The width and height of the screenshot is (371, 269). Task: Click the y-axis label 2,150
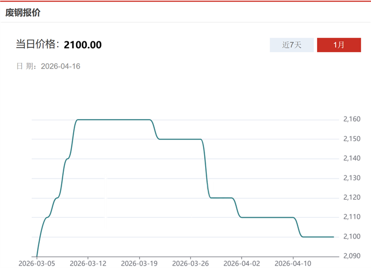352,139
